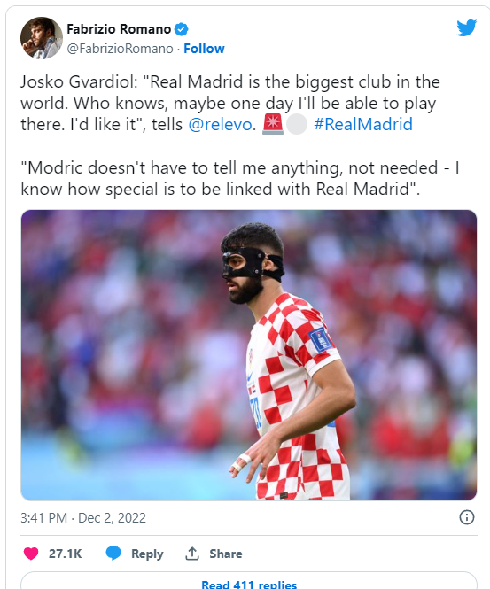Viewport: 490px width, 589px height.
Task: Open Read 411 replies button
Action: pyautogui.click(x=249, y=581)
